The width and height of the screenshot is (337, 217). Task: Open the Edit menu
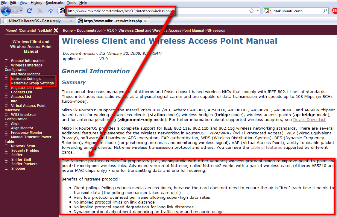13,3
